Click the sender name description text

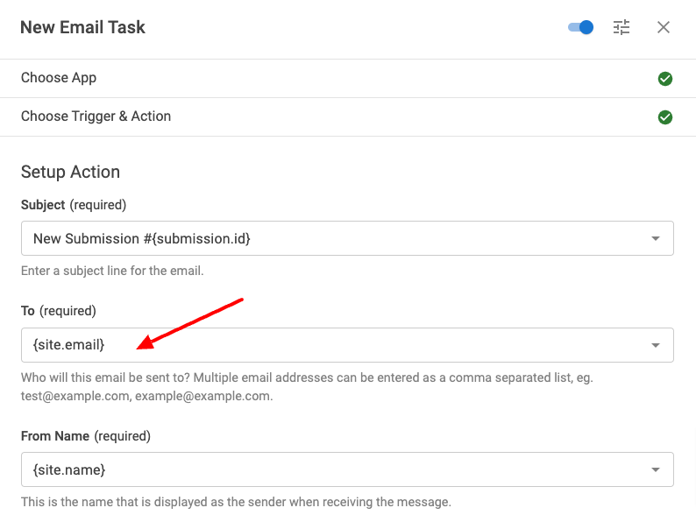[235, 503]
